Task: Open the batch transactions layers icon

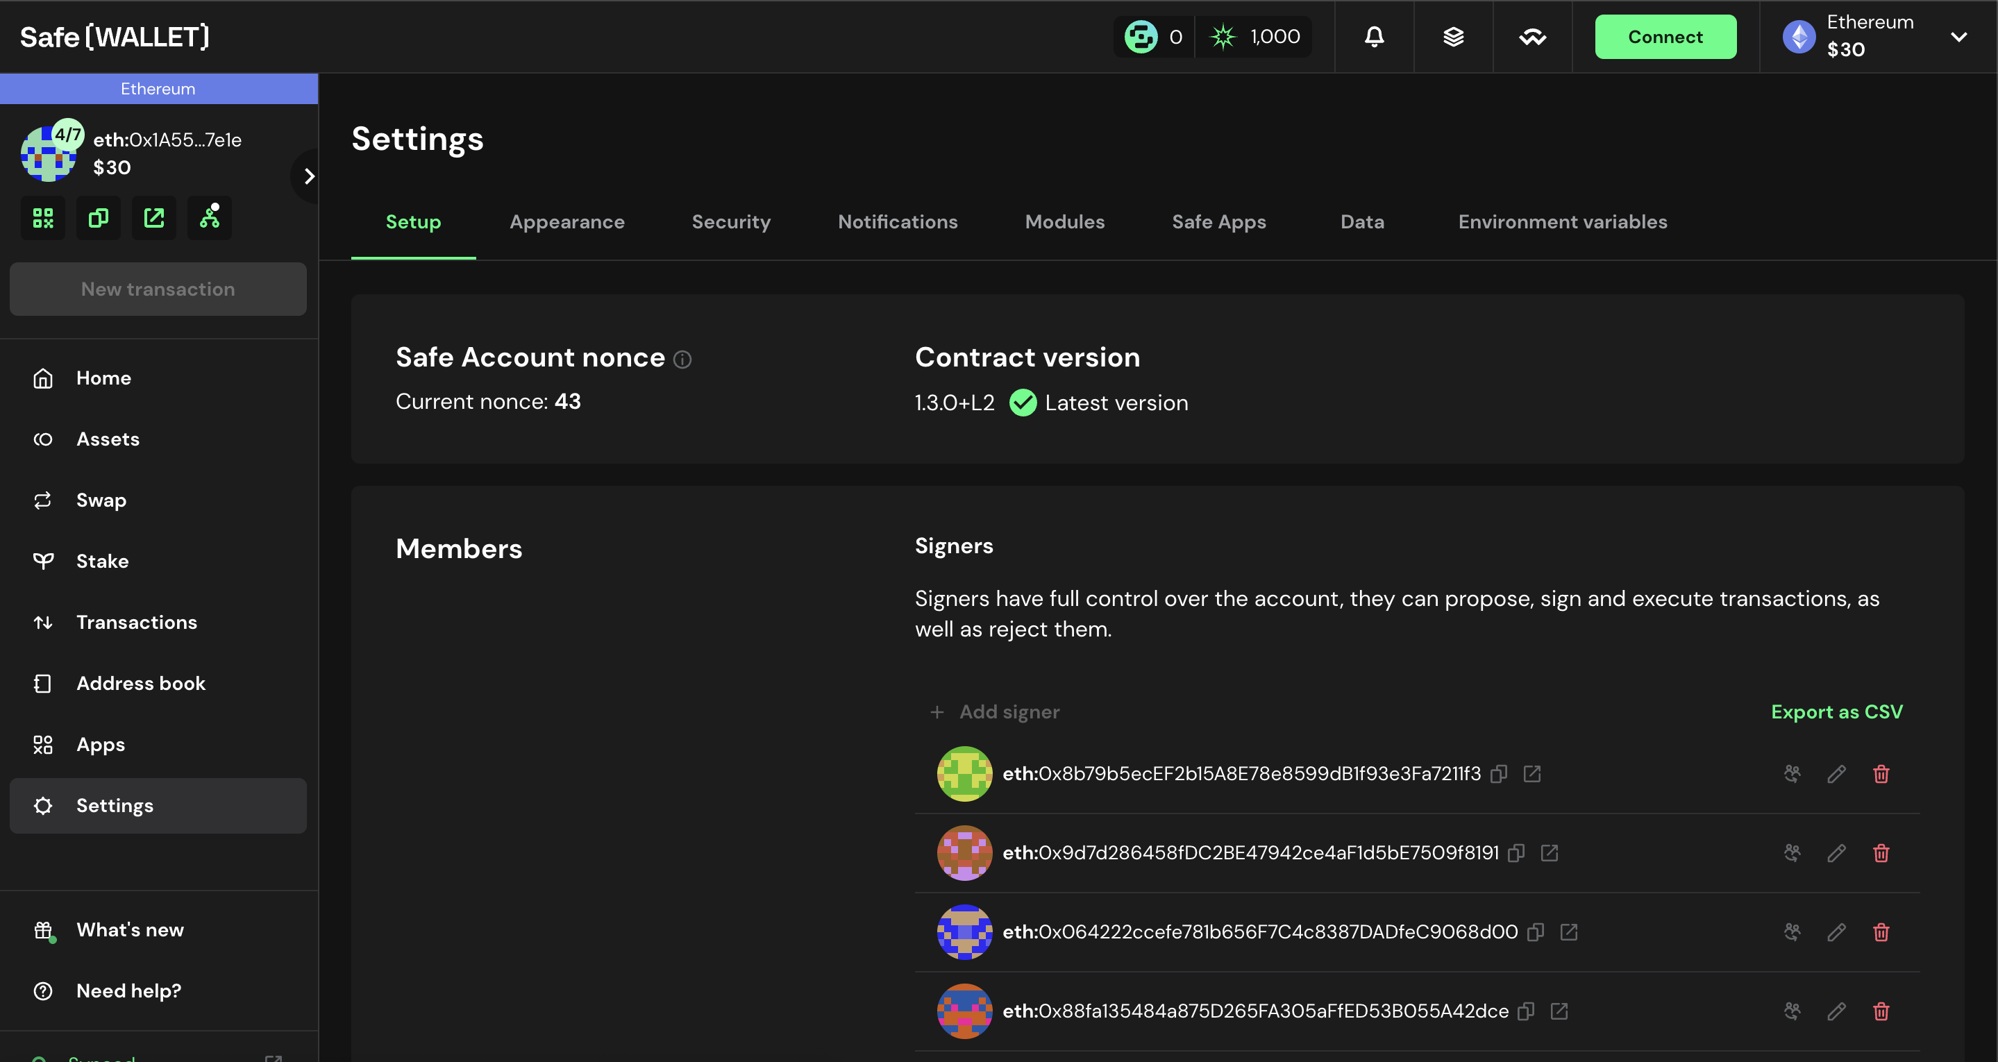Action: (x=1453, y=37)
